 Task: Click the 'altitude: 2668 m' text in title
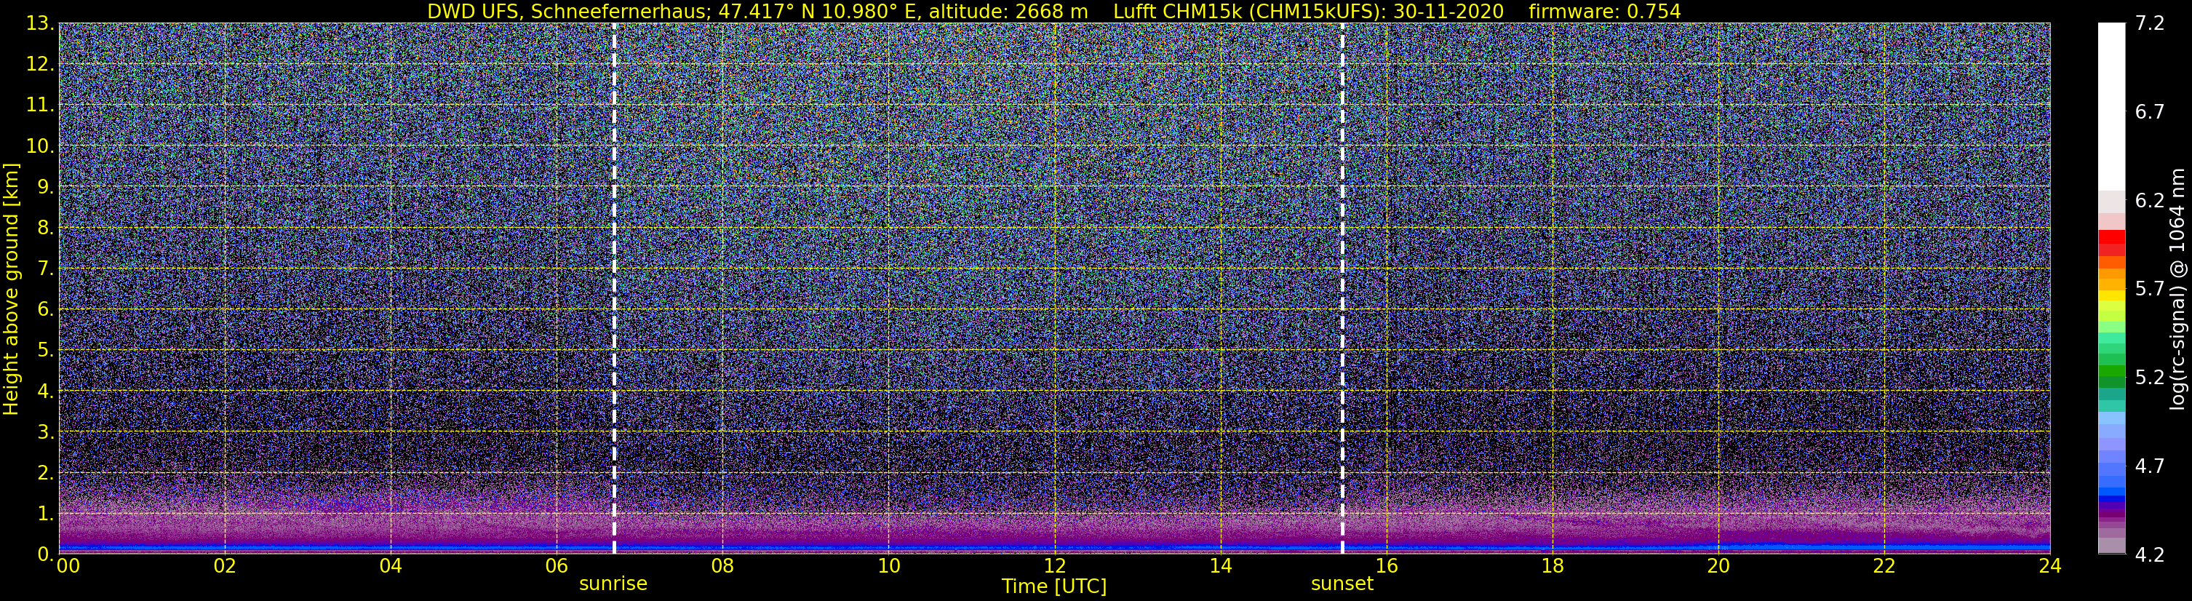1008,11
